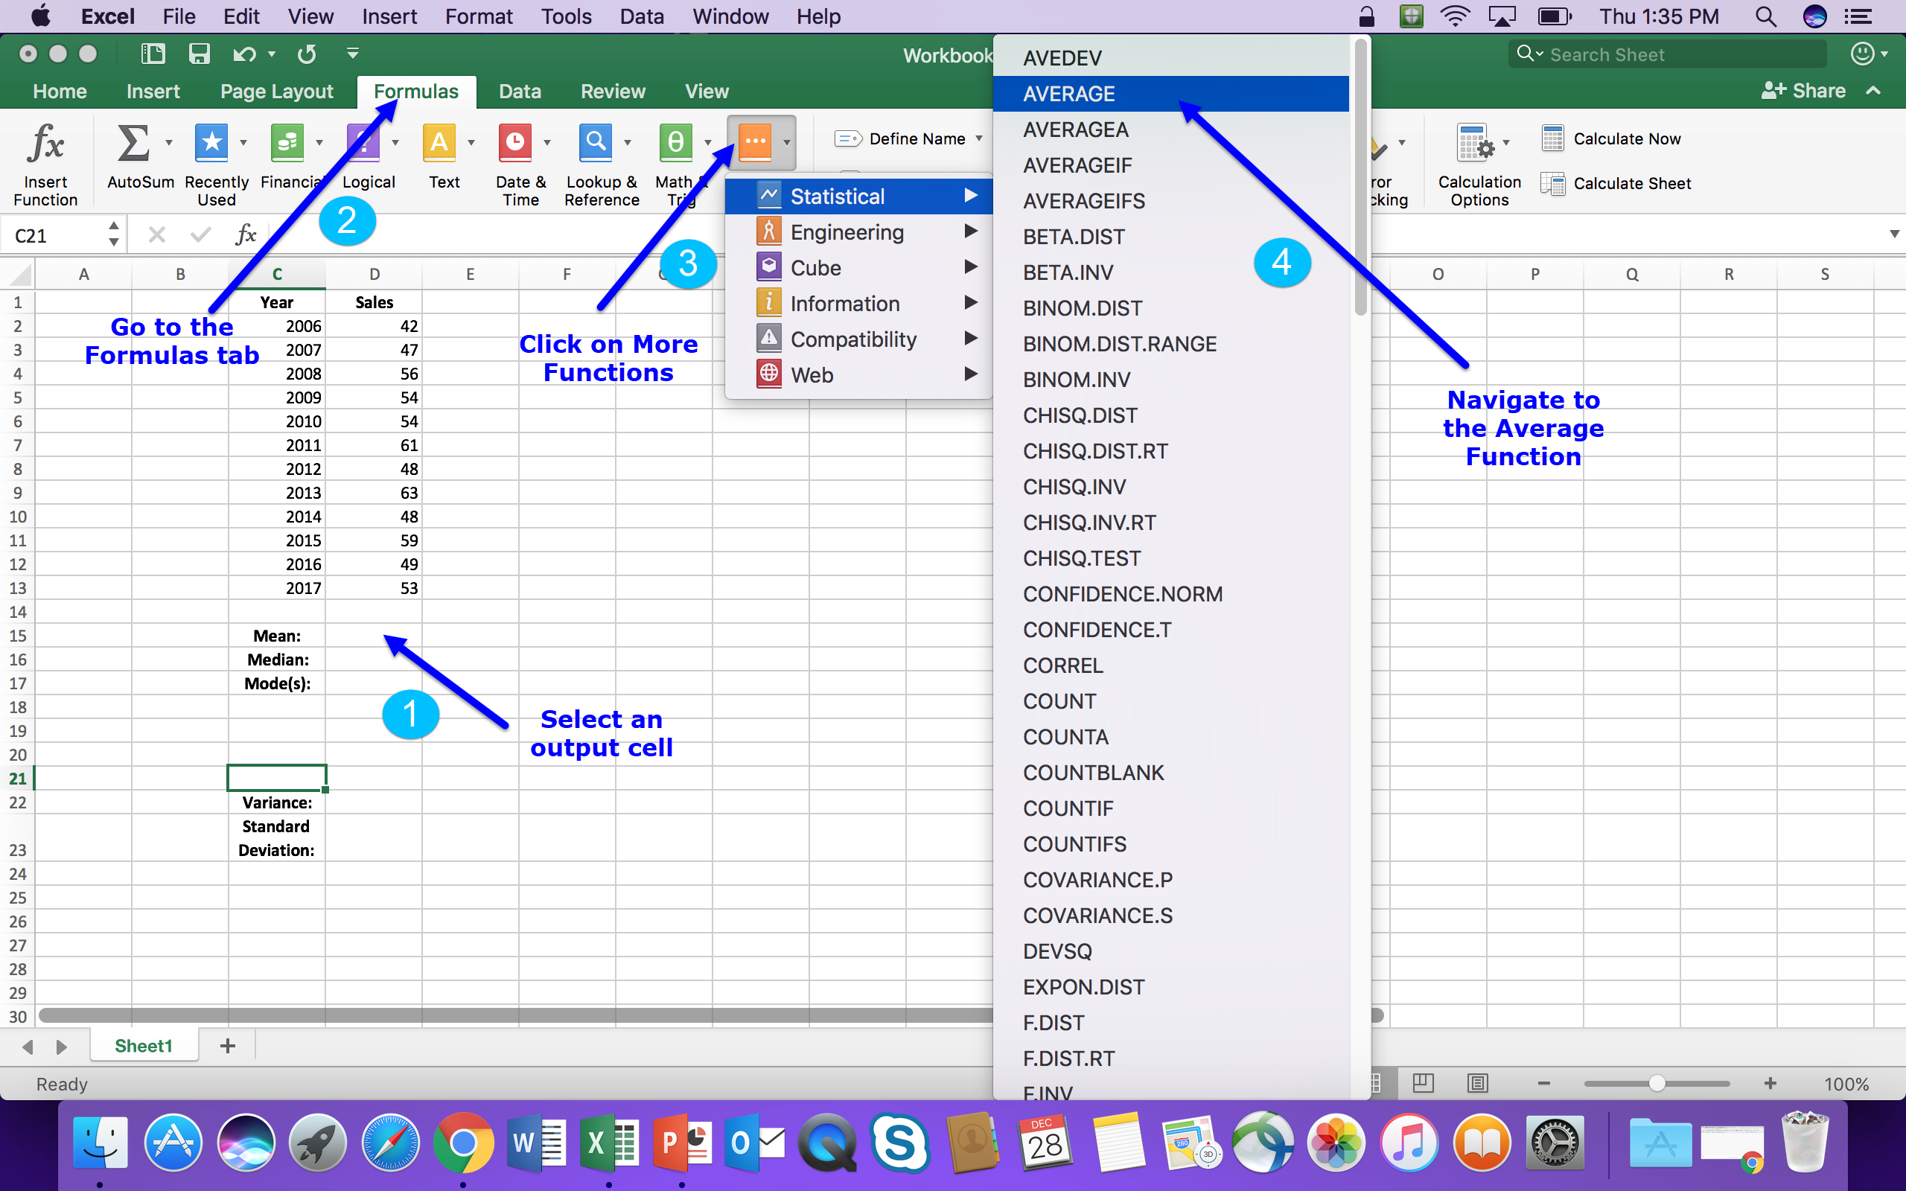Click the Calculate Now icon
Screen dimensions: 1906x1191
(1552, 138)
